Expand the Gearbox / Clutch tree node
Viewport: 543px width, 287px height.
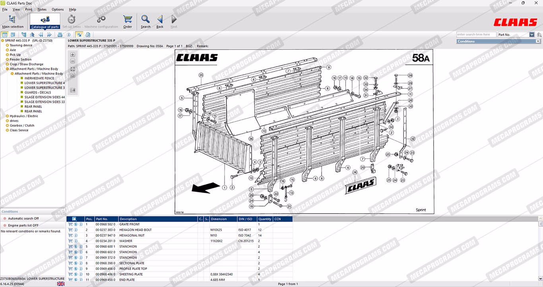click(7, 125)
